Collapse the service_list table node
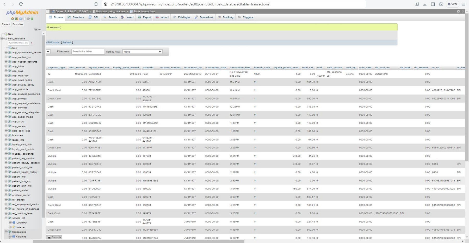469x243 pixels. (6, 218)
